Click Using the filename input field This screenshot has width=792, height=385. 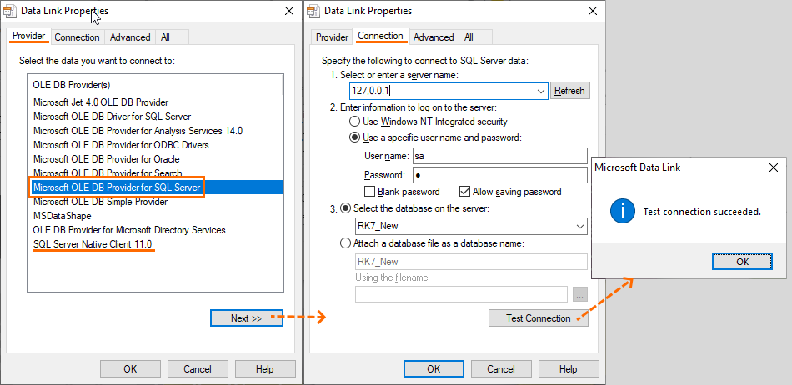462,294
